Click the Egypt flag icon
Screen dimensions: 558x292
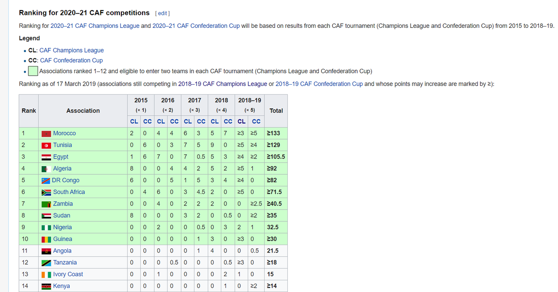(x=46, y=157)
